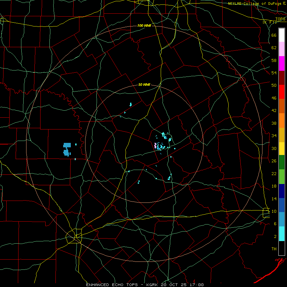Image resolution: width=287 pixels, height=287 pixels.
Task: Click the pink echo pixel near radar center
Action: click(x=155, y=145)
